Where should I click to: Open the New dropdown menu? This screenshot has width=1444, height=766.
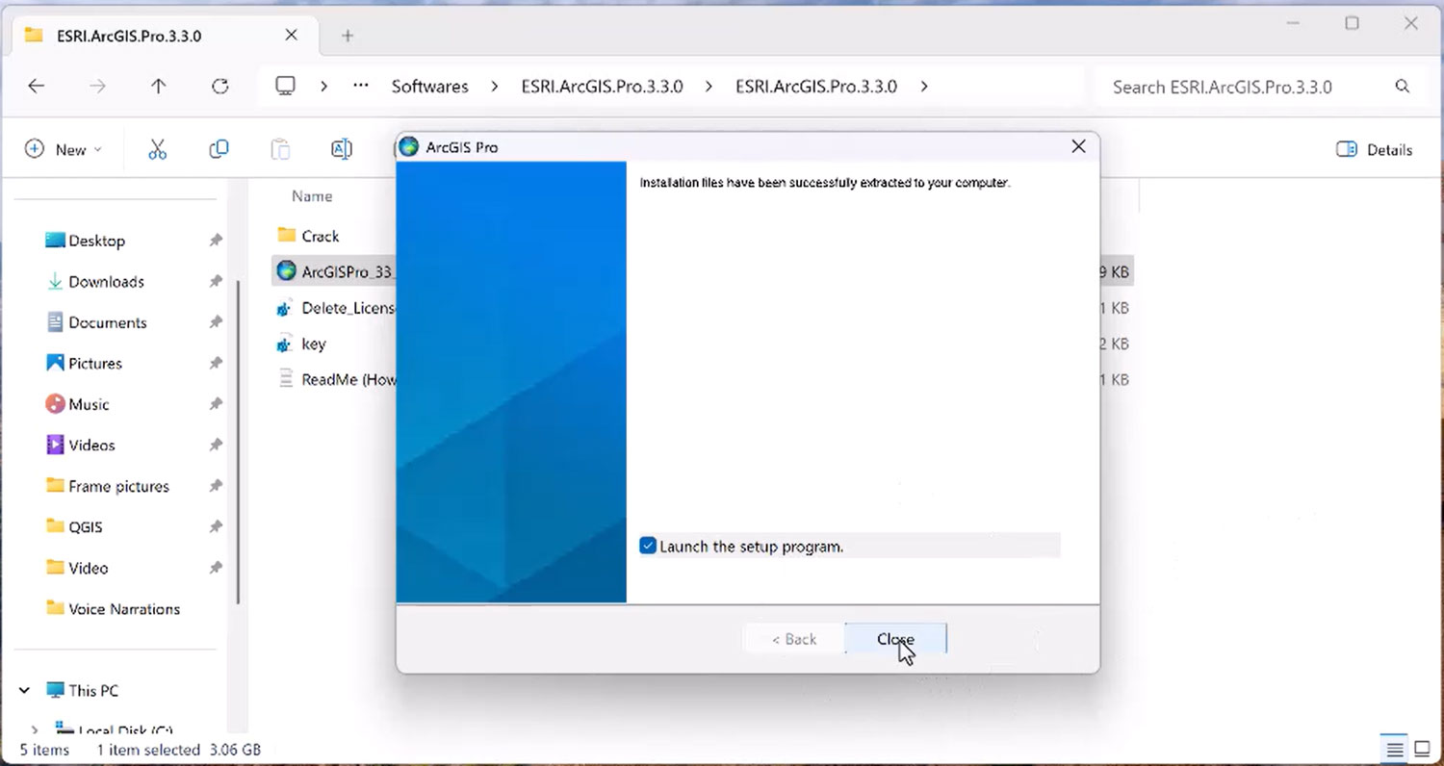pyautogui.click(x=64, y=149)
